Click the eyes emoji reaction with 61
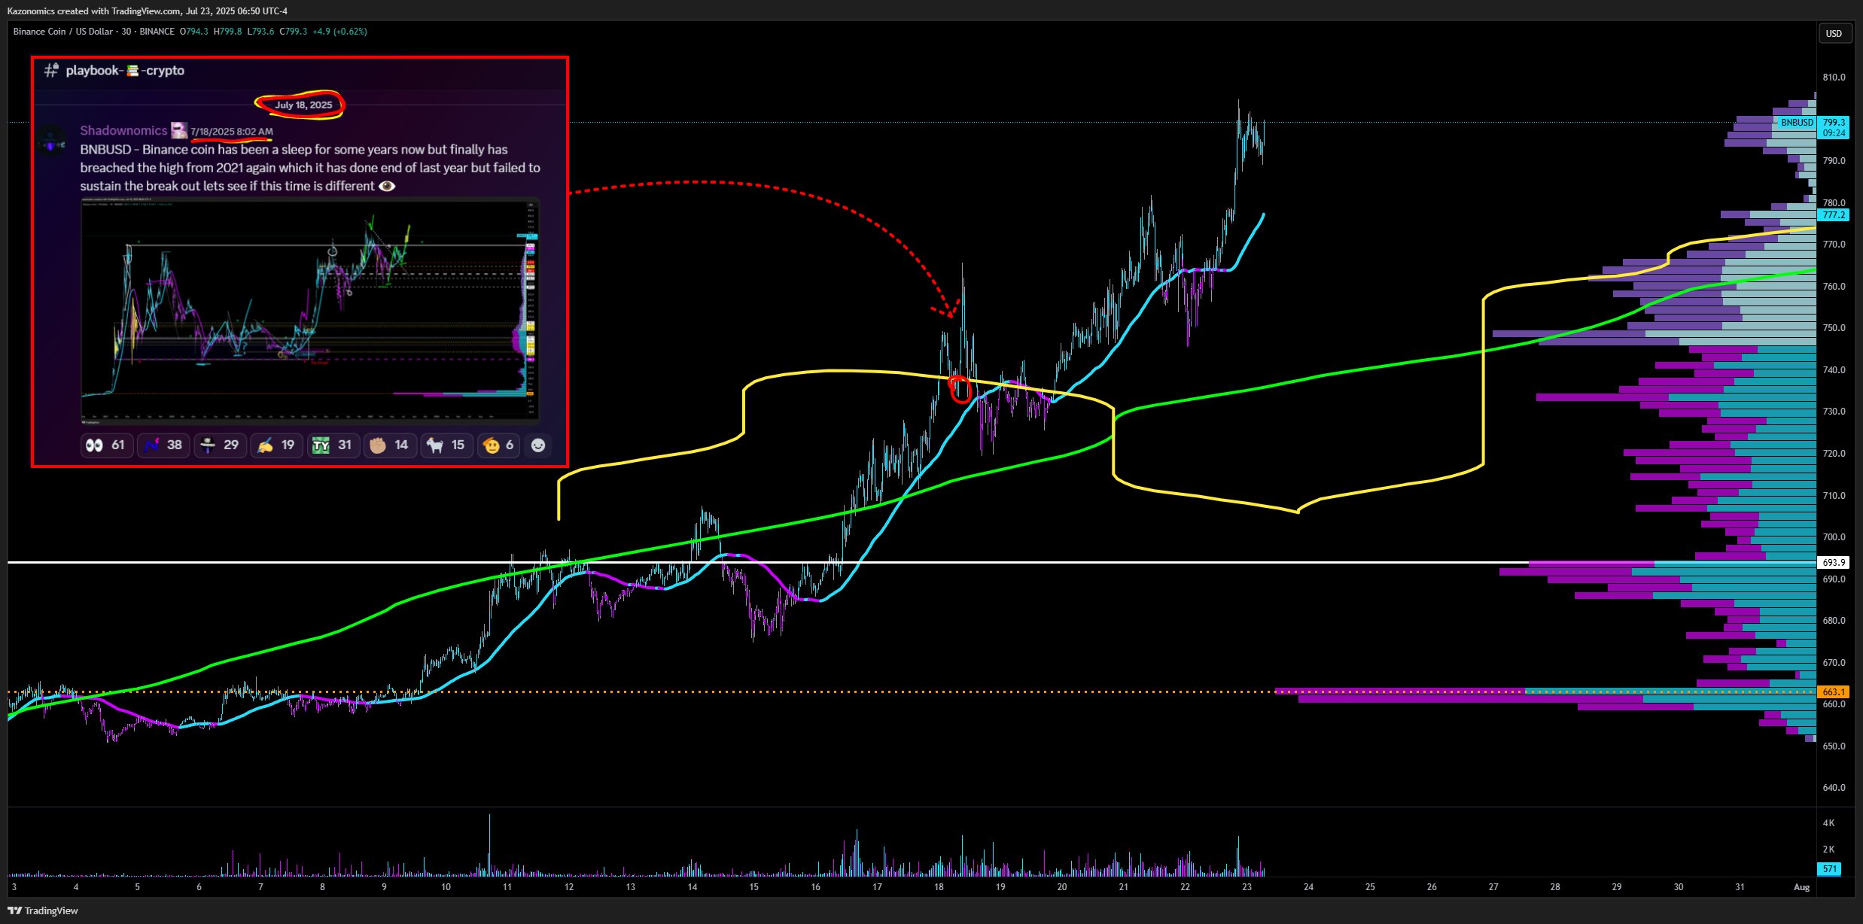 click(106, 445)
